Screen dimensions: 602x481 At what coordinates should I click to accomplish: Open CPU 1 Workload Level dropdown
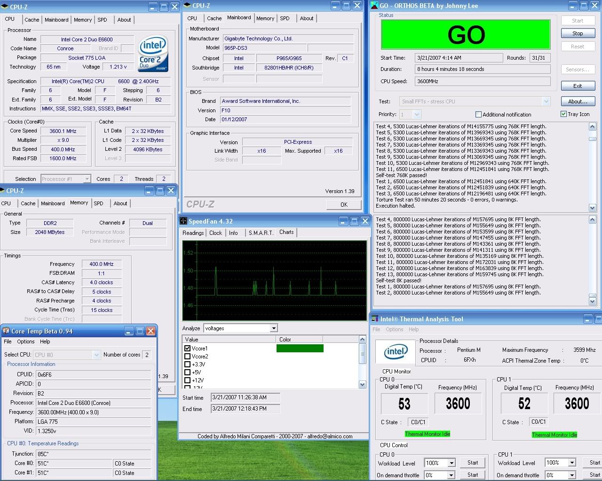tap(571, 463)
